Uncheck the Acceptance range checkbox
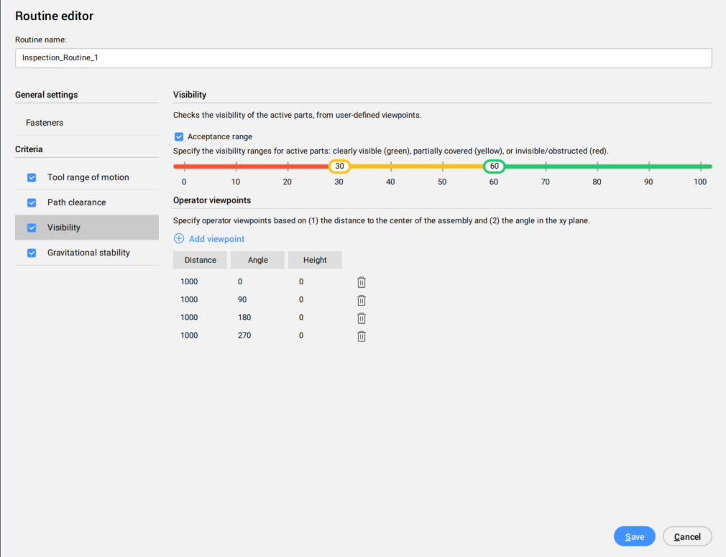726x557 pixels. (179, 136)
